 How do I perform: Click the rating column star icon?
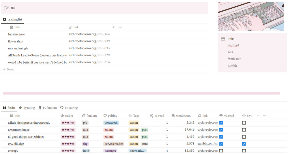(x=62, y=116)
